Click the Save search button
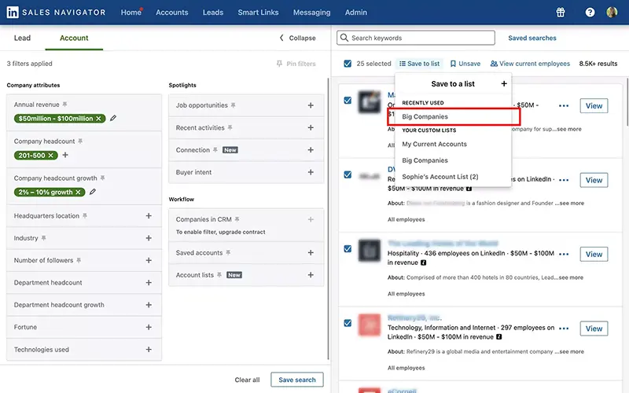 click(297, 380)
